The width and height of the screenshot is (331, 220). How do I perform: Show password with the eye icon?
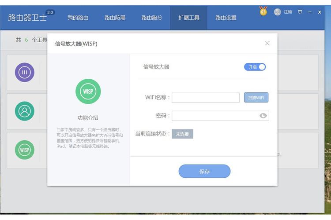263,116
